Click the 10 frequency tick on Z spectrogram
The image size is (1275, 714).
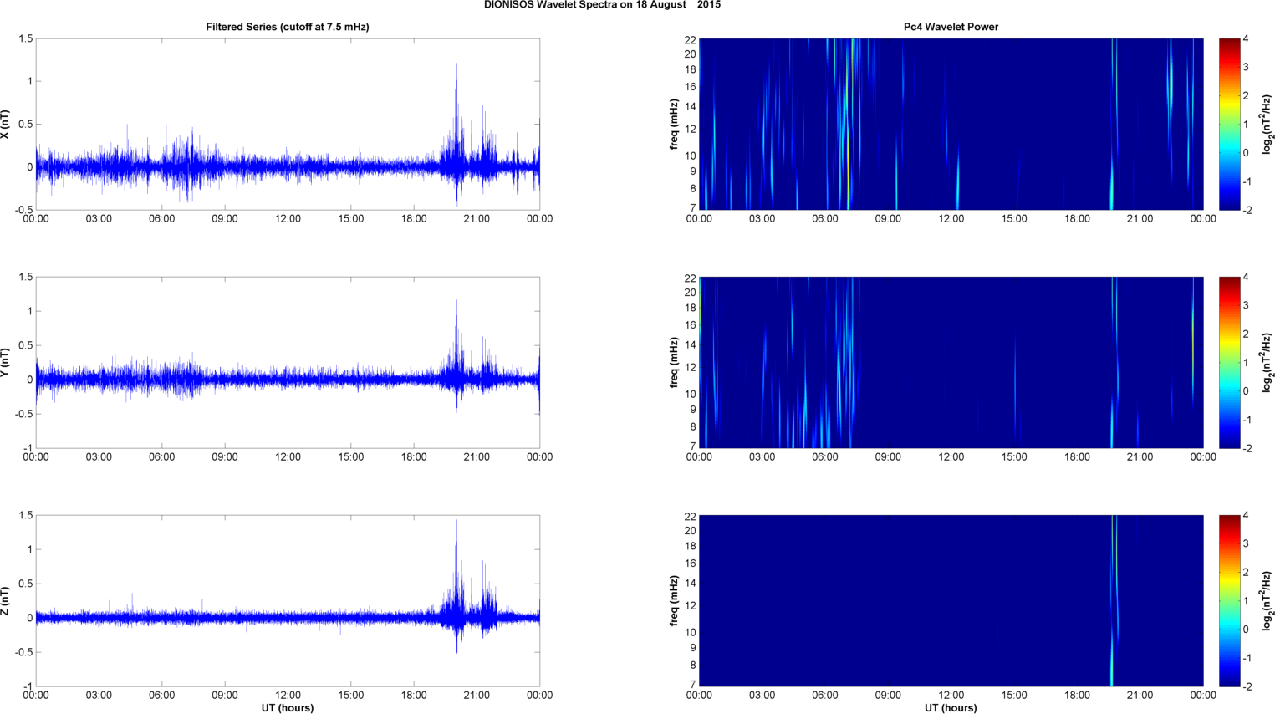click(x=691, y=633)
